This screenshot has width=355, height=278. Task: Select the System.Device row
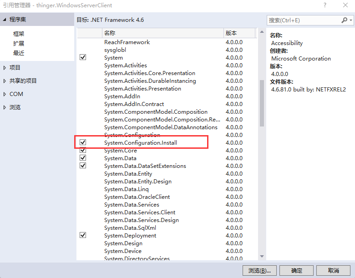[x=167, y=251]
